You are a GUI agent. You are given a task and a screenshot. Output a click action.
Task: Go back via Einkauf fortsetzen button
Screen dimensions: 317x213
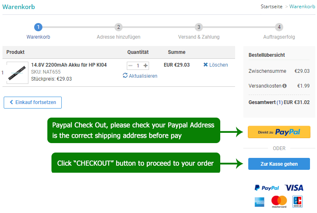33,102
